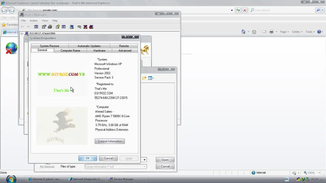Switch to the System Restore tab

coord(49,46)
